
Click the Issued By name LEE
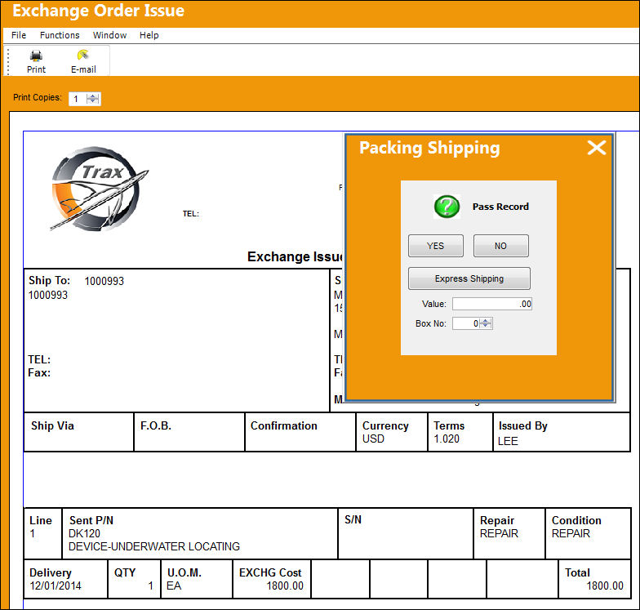[508, 441]
